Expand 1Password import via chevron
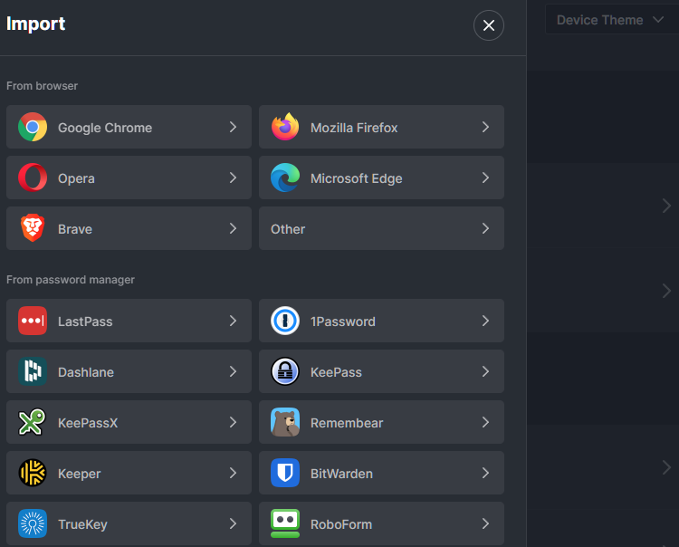 click(x=485, y=321)
